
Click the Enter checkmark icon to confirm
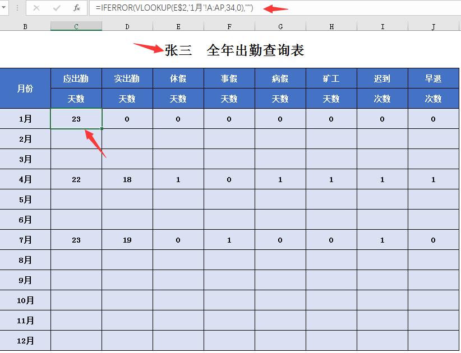[x=57, y=8]
